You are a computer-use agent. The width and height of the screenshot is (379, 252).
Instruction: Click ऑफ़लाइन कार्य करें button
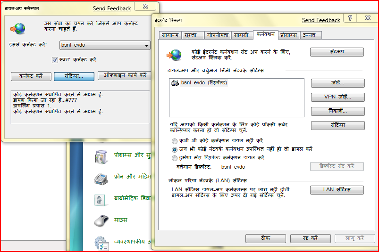(125, 75)
